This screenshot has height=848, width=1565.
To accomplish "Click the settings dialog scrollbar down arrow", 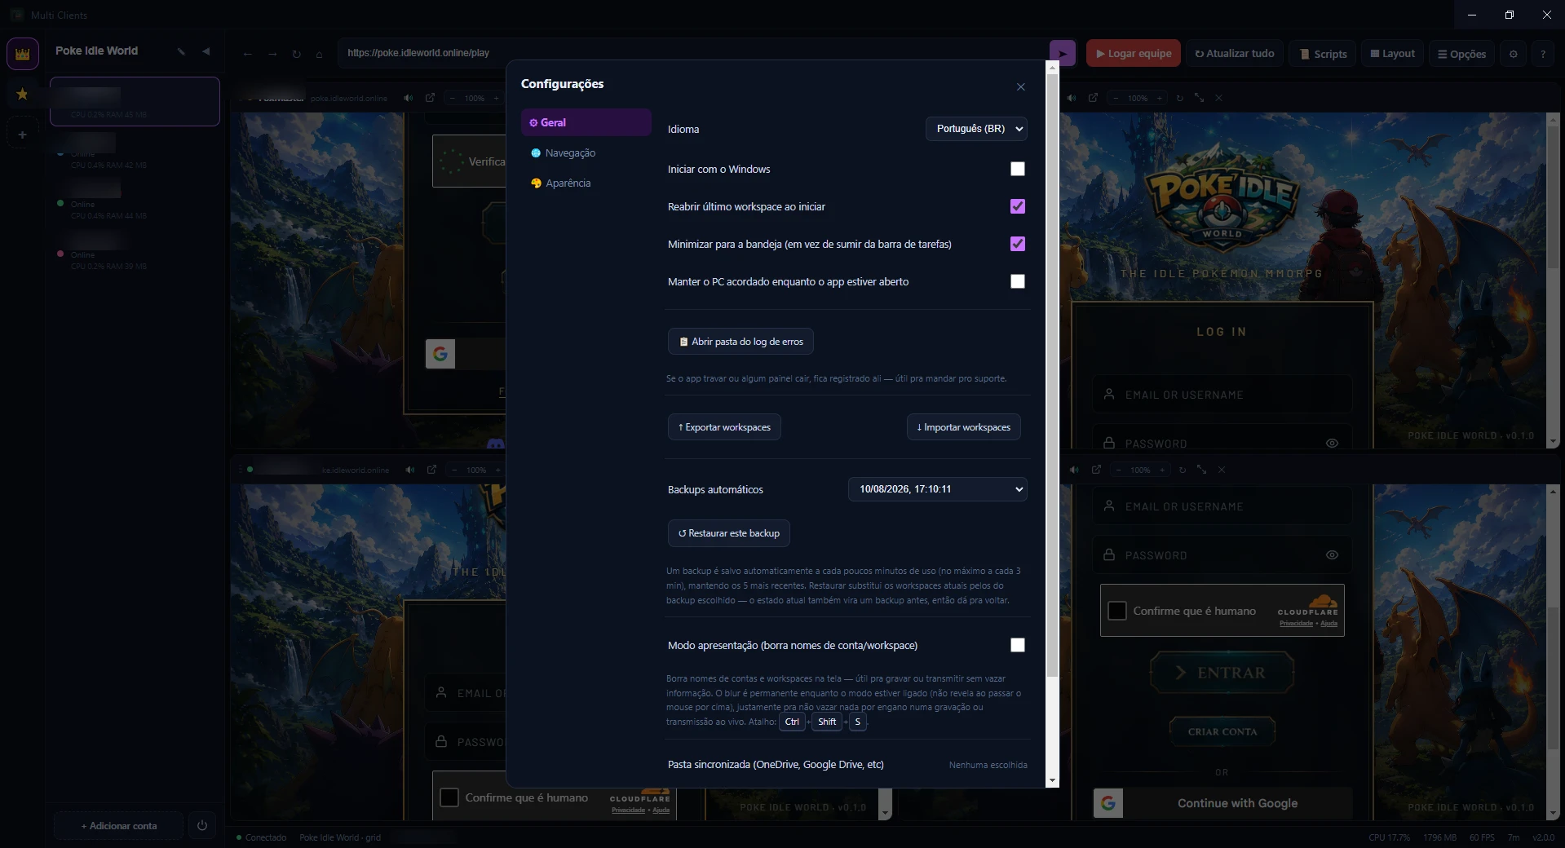I will 1052,780.
